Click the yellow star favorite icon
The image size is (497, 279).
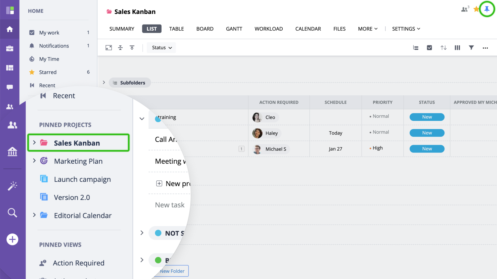pos(476,9)
